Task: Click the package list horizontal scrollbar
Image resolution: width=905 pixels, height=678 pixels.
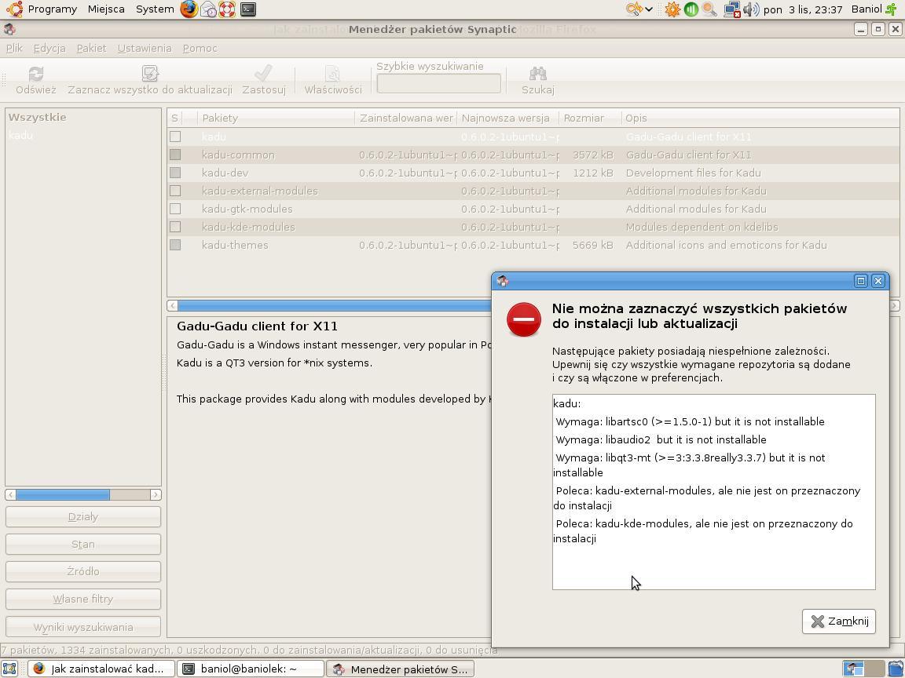Action: point(334,305)
